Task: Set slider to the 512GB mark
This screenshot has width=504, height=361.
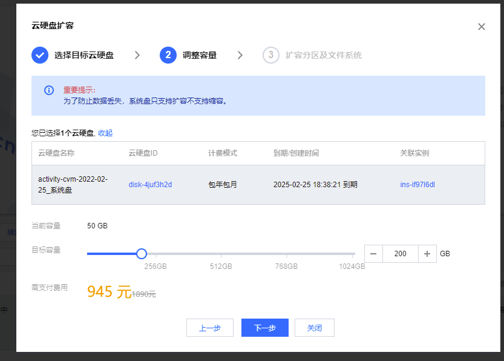Action: point(221,254)
